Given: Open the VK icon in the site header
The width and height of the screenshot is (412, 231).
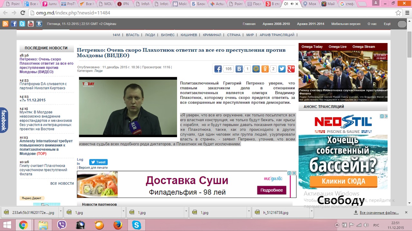Looking at the screenshot, I should tap(39, 24).
